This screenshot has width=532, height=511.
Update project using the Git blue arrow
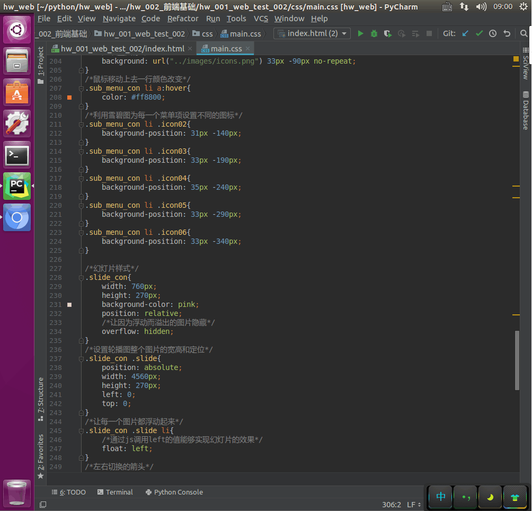(465, 33)
